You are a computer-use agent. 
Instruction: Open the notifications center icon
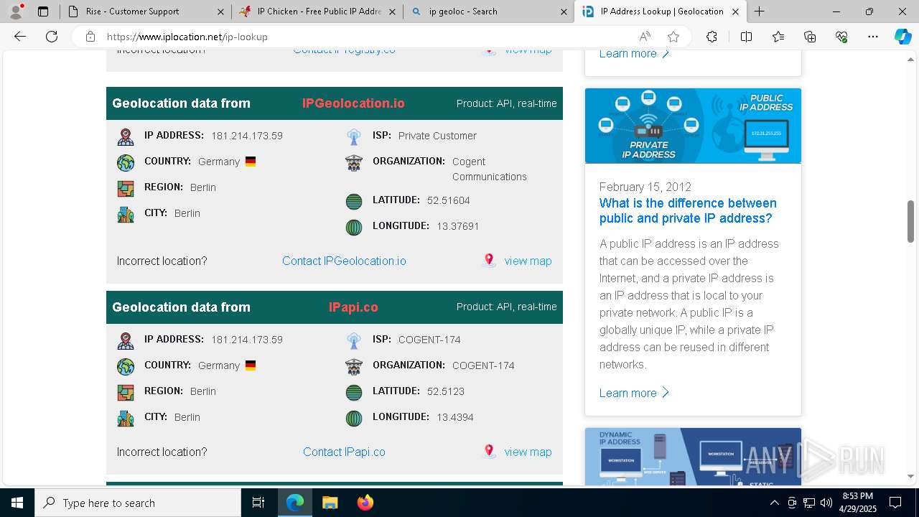(x=895, y=503)
